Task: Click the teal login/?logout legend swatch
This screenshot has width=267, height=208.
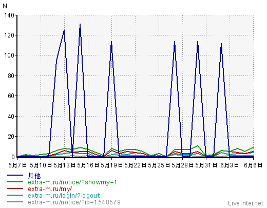Action: click(x=15, y=195)
